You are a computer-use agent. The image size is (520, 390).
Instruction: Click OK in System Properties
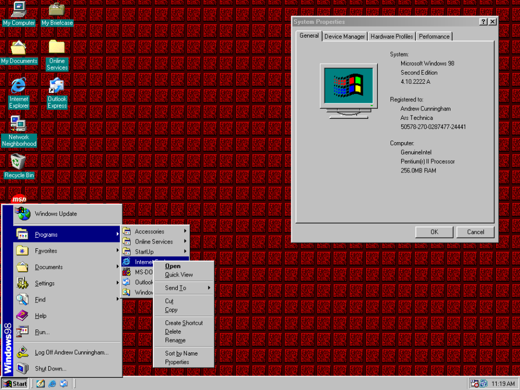[x=434, y=232]
